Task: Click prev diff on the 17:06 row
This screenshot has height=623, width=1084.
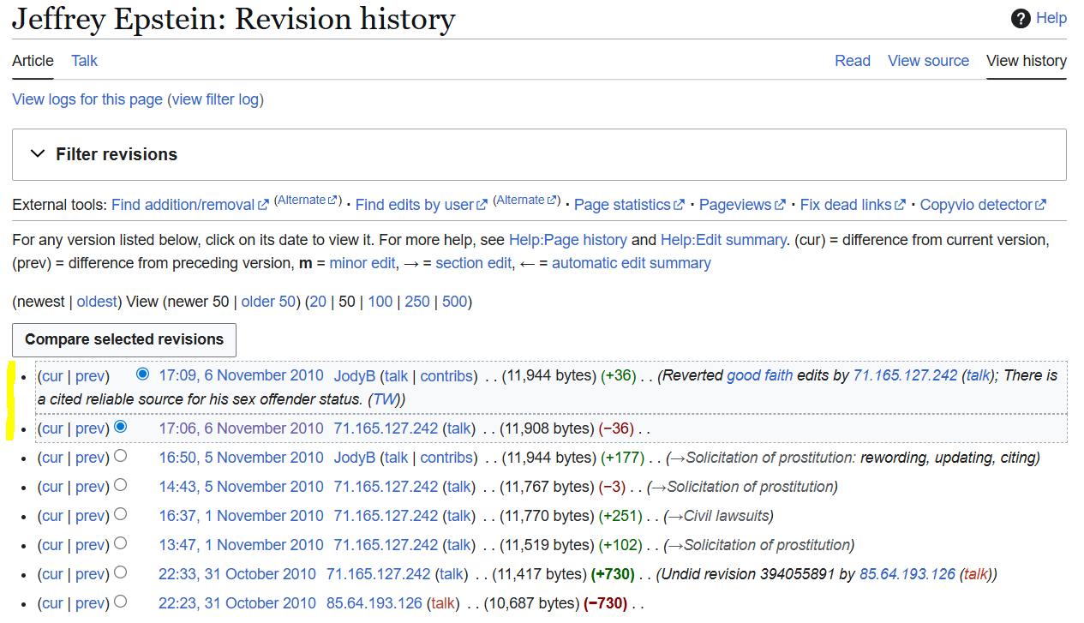Action: coord(90,428)
